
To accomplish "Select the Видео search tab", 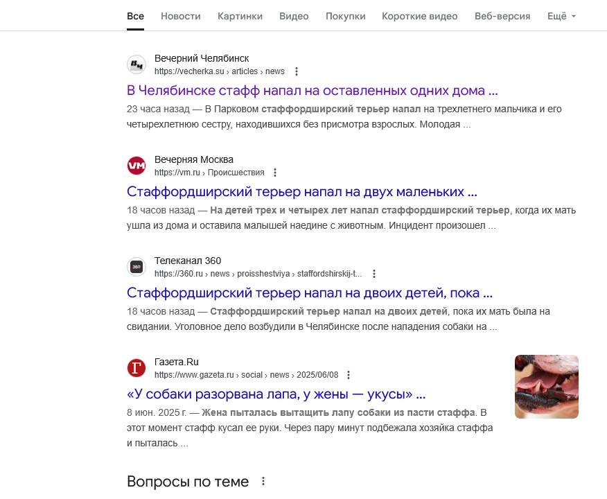I will click(294, 16).
